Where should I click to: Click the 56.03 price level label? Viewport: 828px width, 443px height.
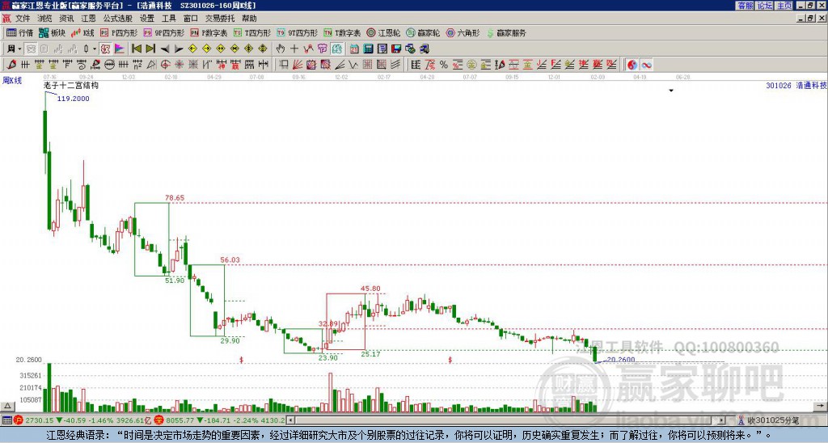(230, 259)
